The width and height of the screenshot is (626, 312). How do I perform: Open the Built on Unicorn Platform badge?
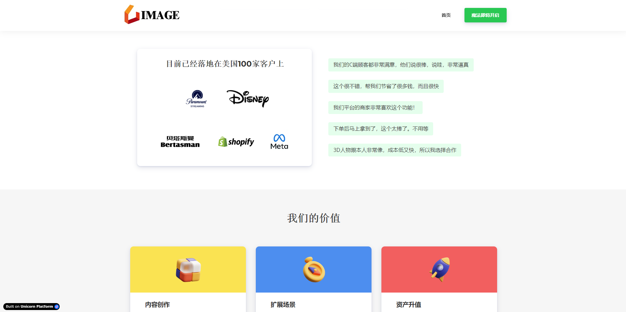32,306
